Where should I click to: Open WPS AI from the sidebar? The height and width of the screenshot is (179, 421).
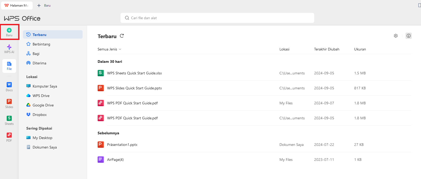pos(9,49)
